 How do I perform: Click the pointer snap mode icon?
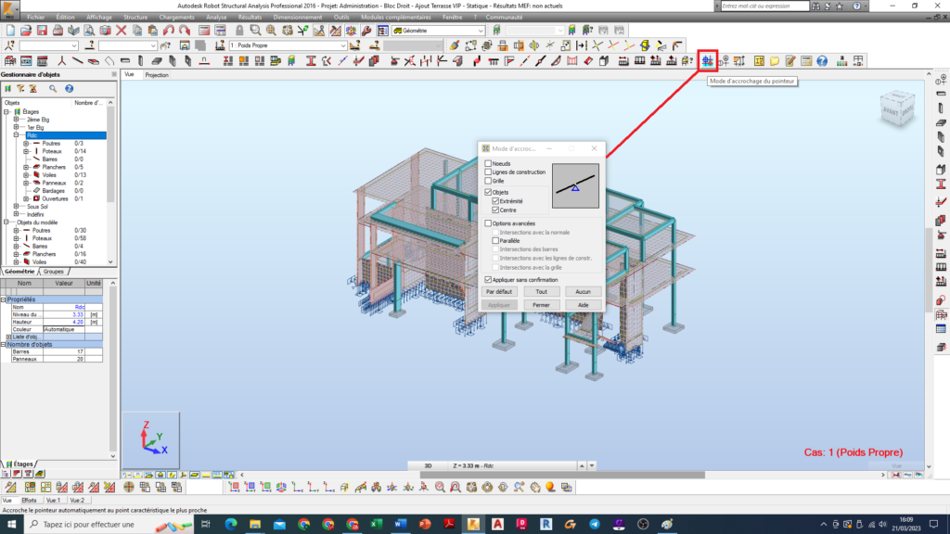(x=708, y=61)
